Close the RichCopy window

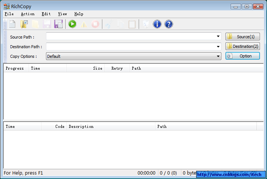[258, 7]
